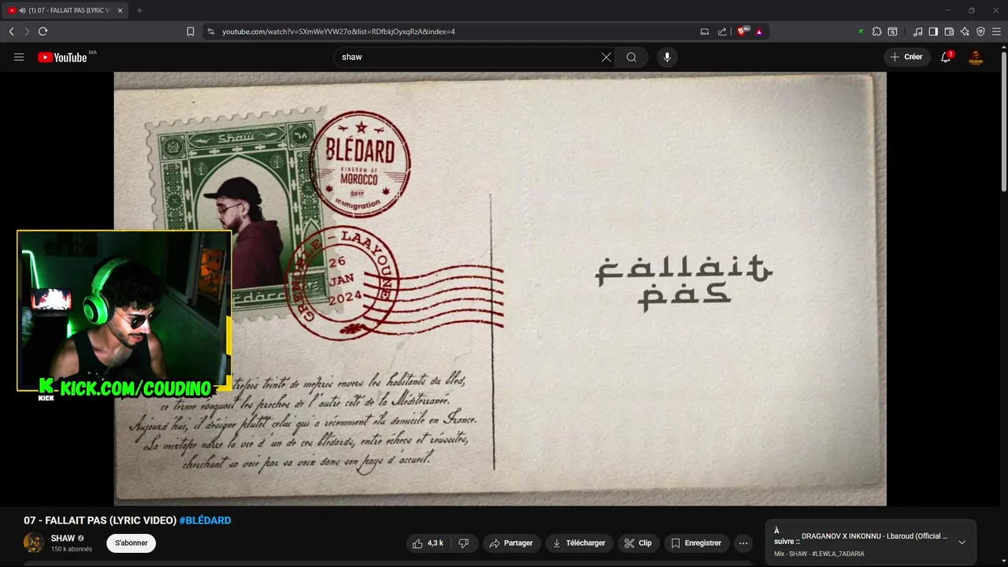This screenshot has height=567, width=1008.
Task: Open the account avatar menu
Action: (x=976, y=57)
